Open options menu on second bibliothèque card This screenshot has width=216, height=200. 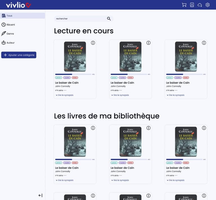click(148, 128)
